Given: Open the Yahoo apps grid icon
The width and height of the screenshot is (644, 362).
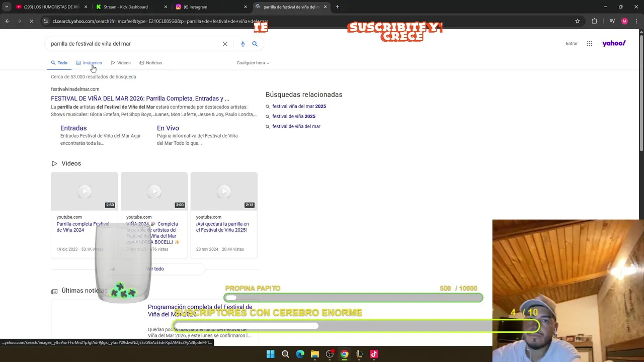Looking at the screenshot, I should [590, 44].
